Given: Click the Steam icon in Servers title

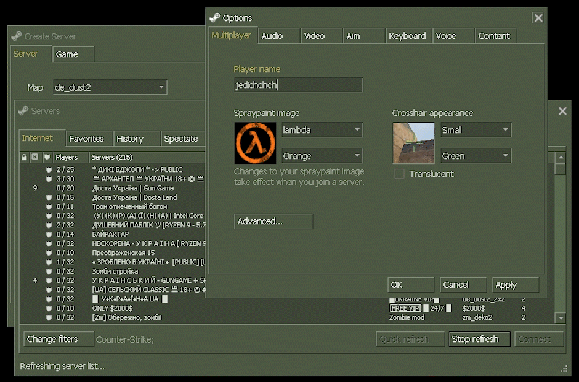Looking at the screenshot, I should pos(23,110).
